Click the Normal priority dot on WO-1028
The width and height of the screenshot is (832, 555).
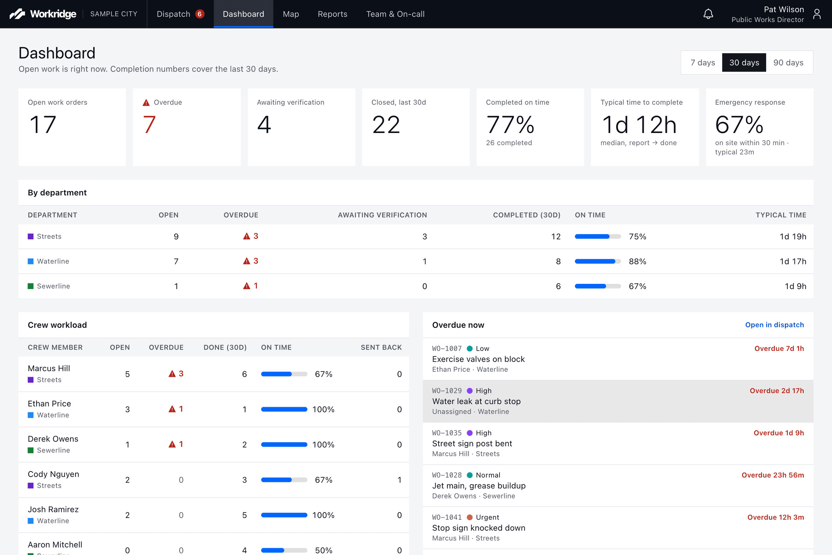(470, 475)
